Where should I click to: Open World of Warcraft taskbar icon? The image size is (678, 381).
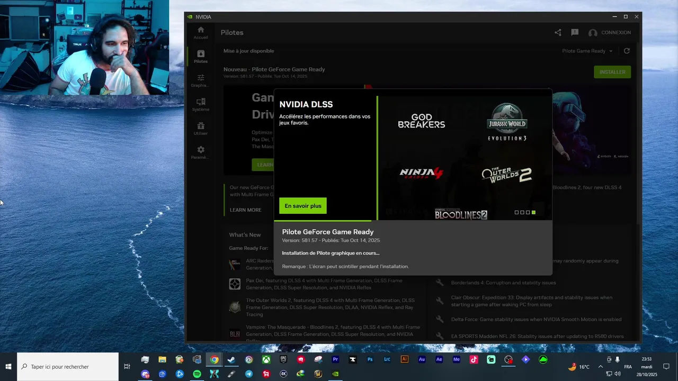tap(318, 374)
